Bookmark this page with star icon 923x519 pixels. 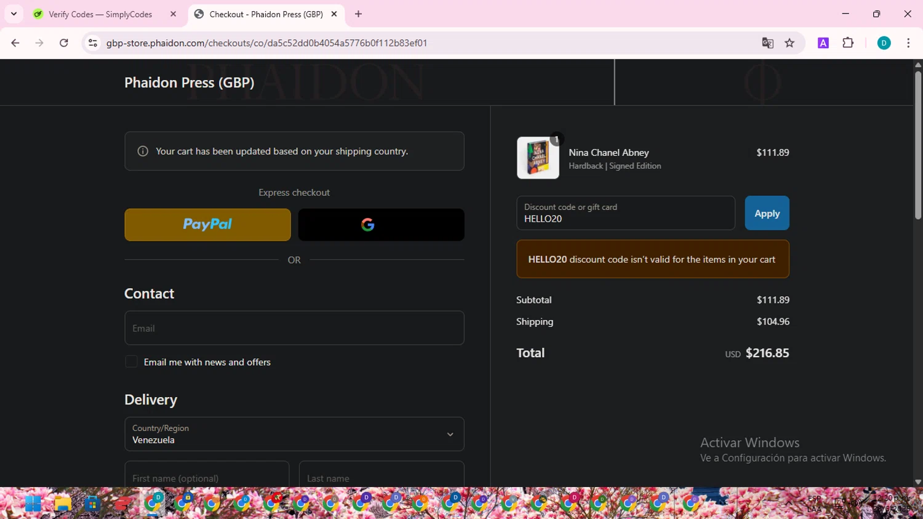point(789,43)
